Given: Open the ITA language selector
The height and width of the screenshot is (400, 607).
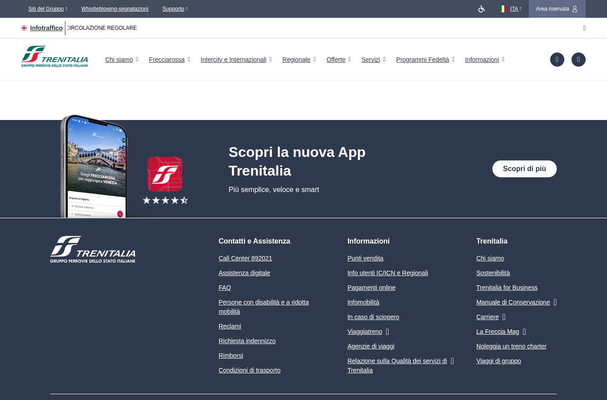Looking at the screenshot, I should [516, 9].
